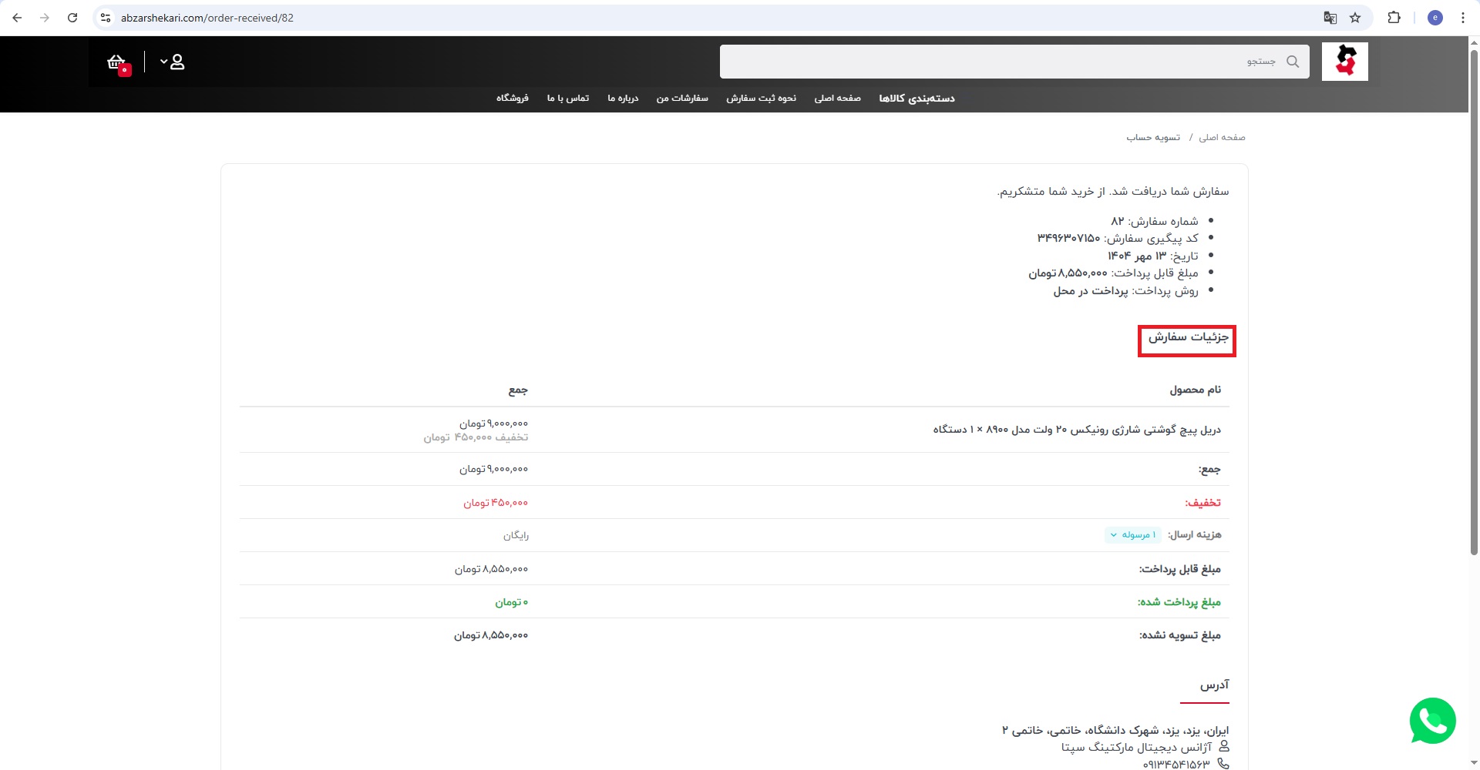Click the جستجو search input field
This screenshot has width=1480, height=770.
point(1002,62)
